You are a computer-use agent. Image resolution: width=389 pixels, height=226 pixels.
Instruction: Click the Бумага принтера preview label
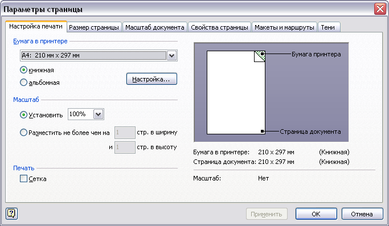316,54
